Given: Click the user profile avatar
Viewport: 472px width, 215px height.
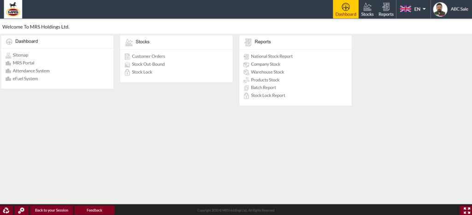Looking at the screenshot, I should (440, 9).
